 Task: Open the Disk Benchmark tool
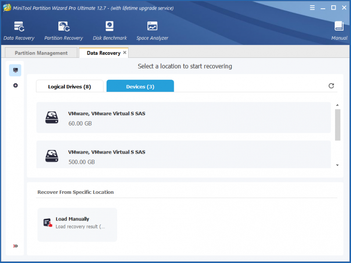[110, 31]
